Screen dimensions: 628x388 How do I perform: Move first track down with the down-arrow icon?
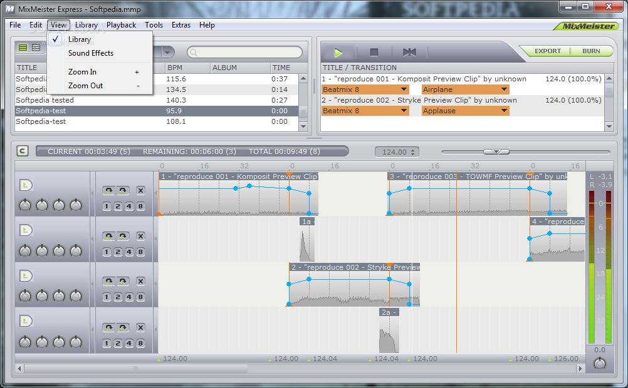(123, 190)
